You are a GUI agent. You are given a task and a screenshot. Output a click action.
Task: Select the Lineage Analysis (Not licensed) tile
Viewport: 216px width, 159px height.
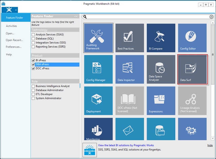(192, 100)
